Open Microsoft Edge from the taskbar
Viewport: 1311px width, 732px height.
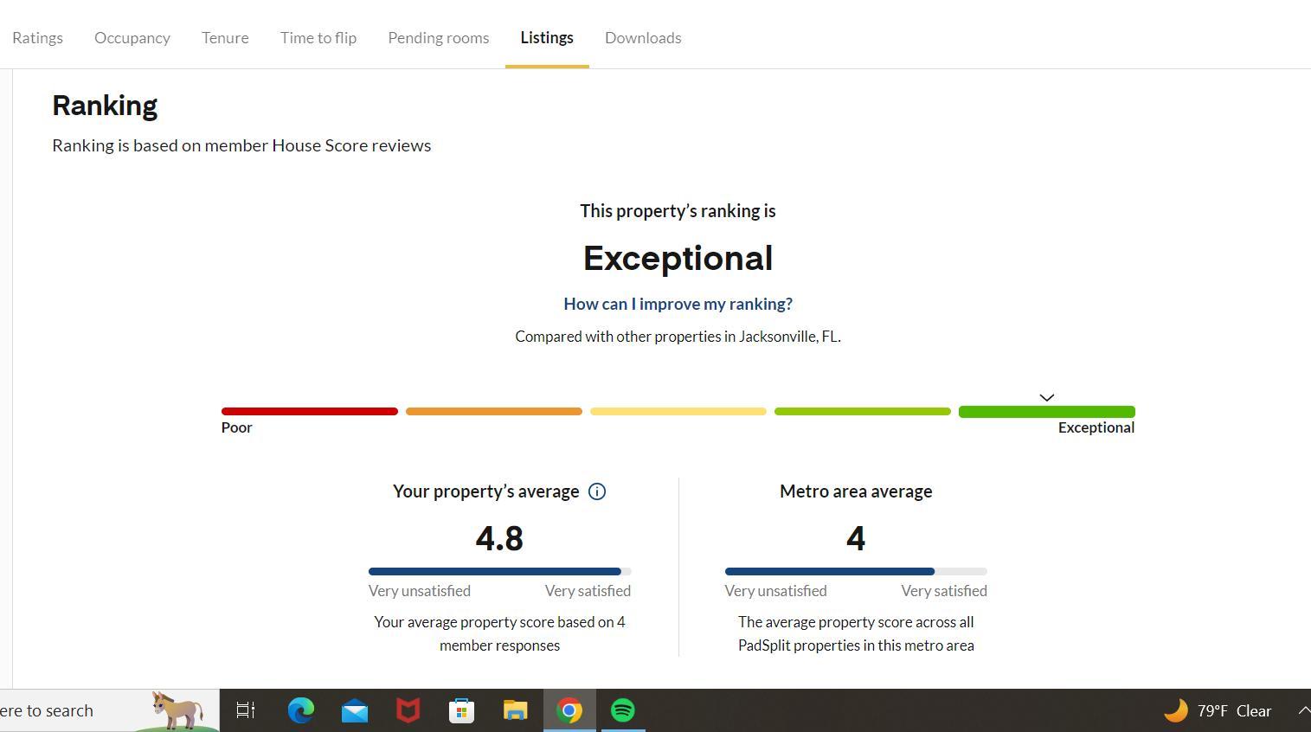tap(301, 710)
